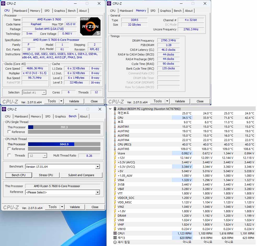Click the voltage icon on VDDCR_SOC row
Viewport: 257px width, 246px height.
click(x=115, y=198)
